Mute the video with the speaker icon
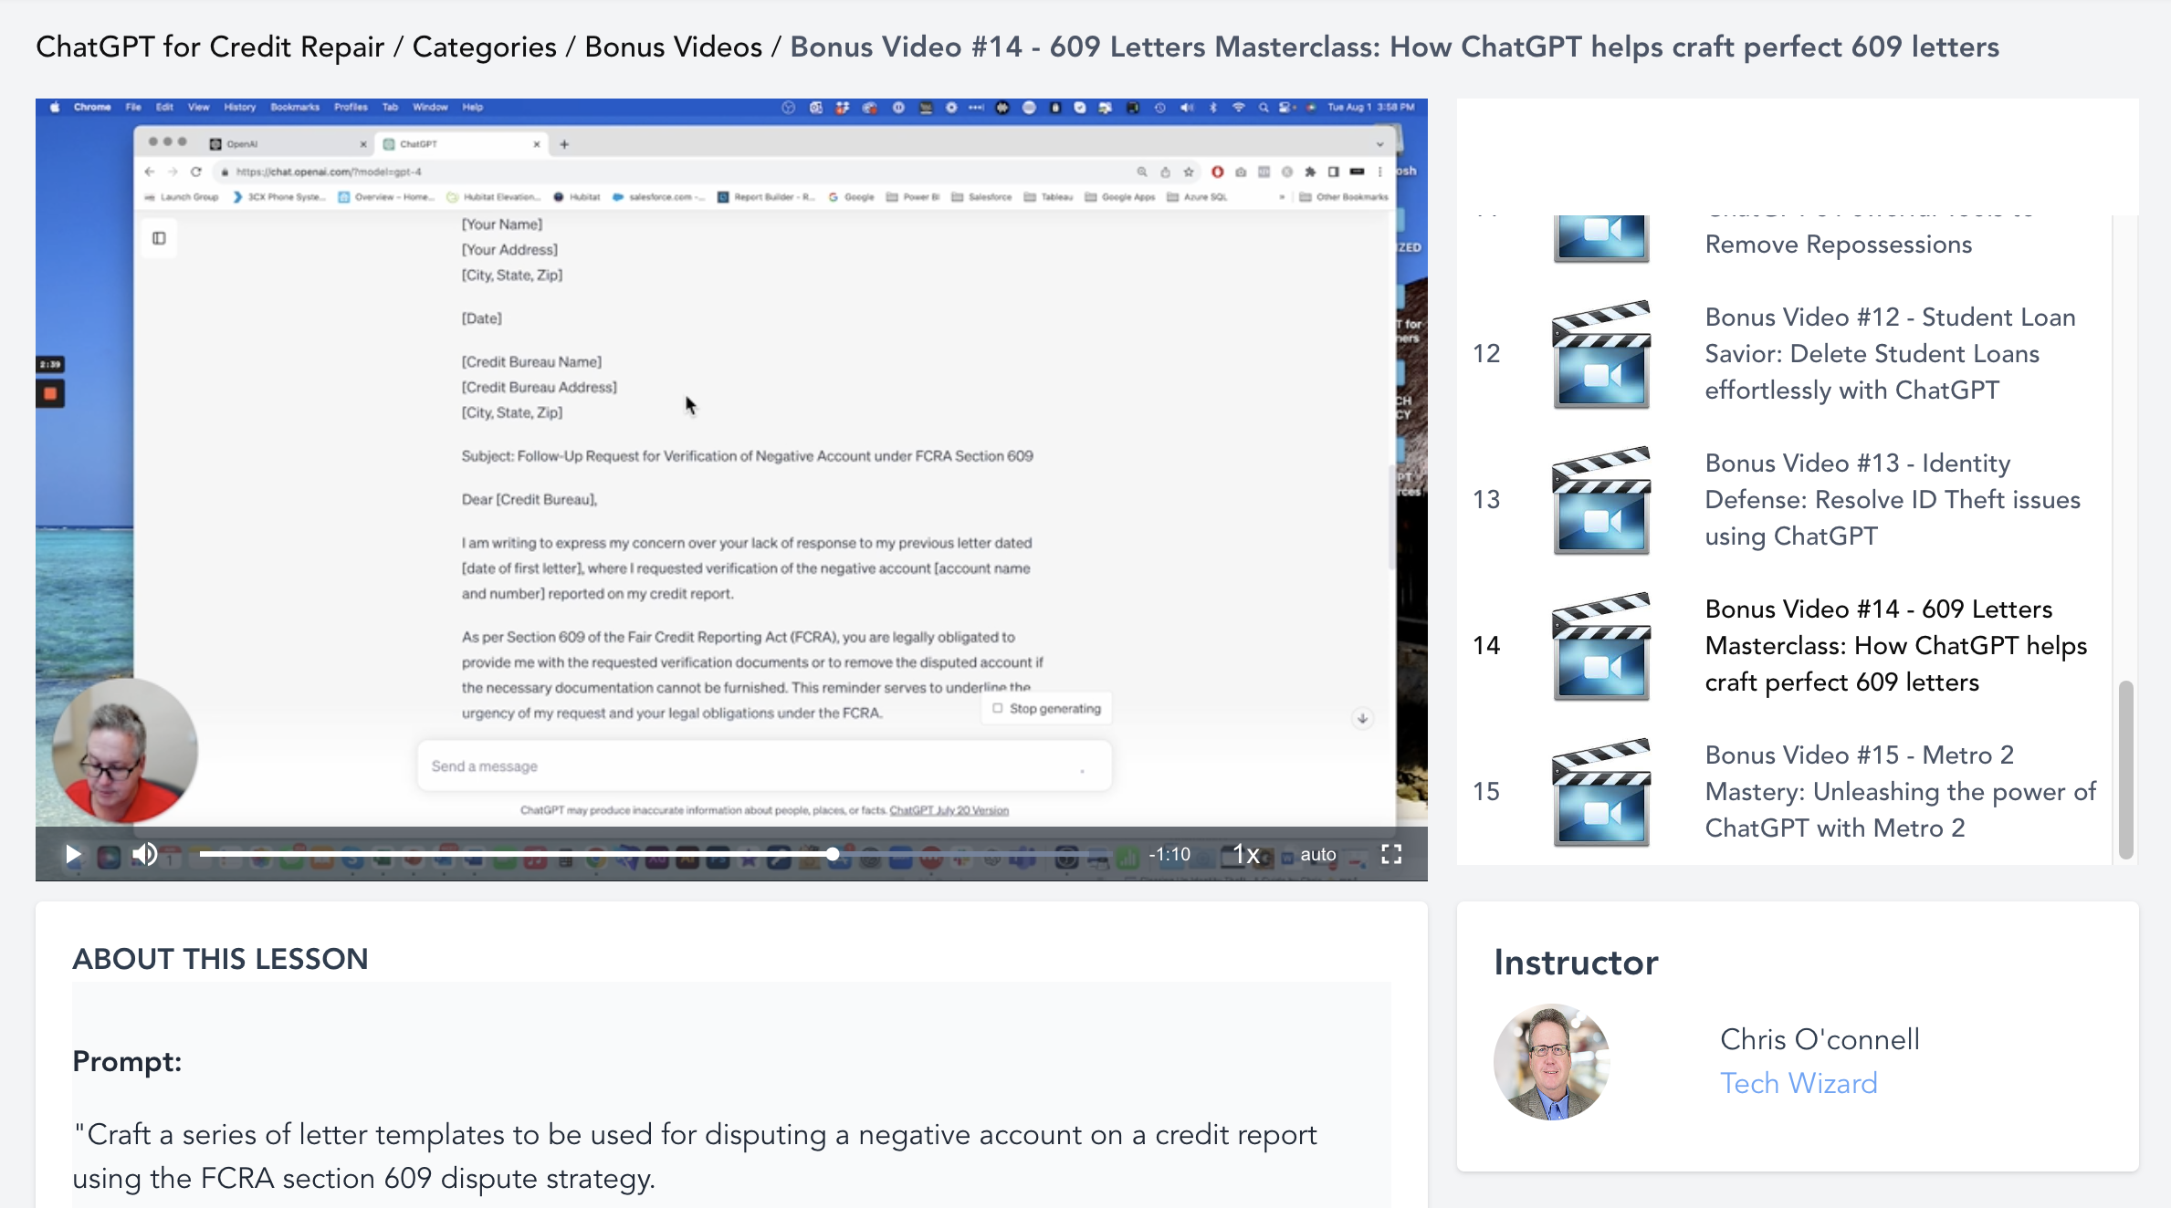 (x=144, y=854)
